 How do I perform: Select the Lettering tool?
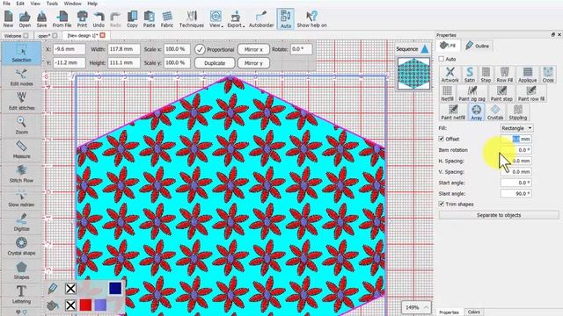click(21, 295)
